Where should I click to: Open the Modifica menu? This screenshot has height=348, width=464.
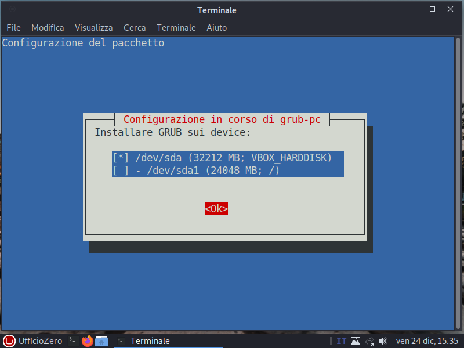(x=48, y=28)
